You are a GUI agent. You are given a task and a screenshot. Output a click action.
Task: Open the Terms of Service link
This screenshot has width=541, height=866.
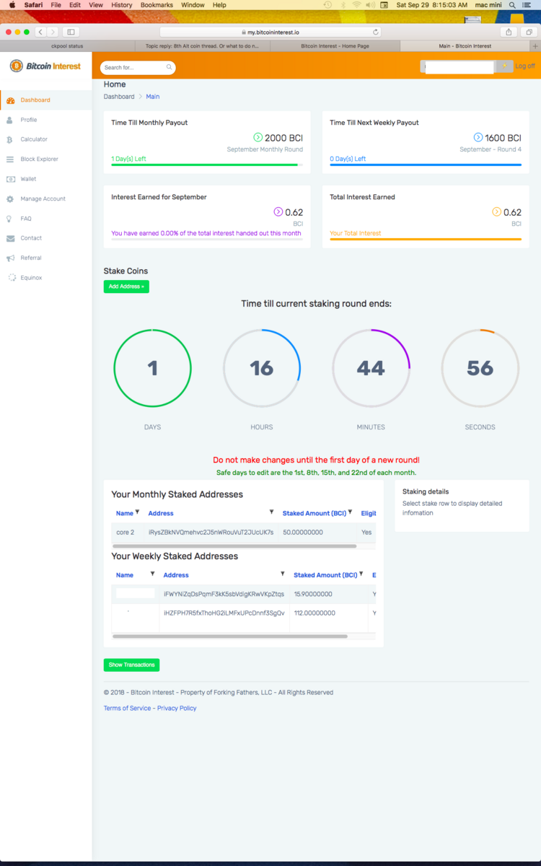127,708
